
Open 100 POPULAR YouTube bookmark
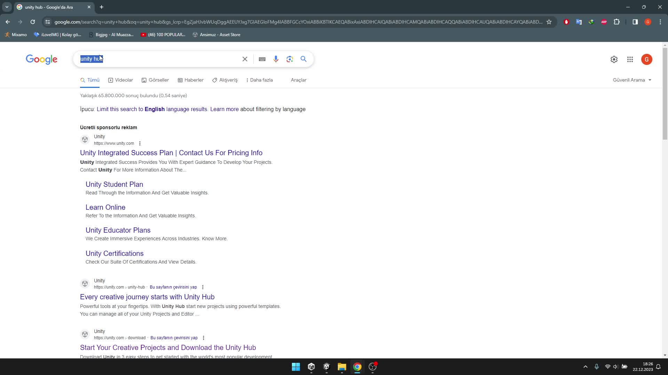pyautogui.click(x=163, y=35)
